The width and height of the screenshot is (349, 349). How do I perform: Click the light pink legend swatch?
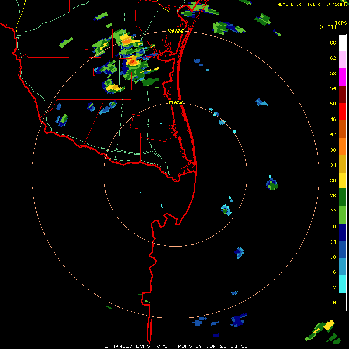click(342, 60)
